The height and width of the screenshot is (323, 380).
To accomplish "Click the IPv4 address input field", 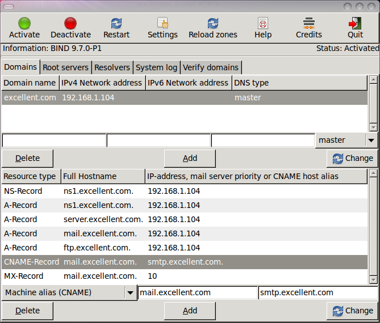I will 158,140.
